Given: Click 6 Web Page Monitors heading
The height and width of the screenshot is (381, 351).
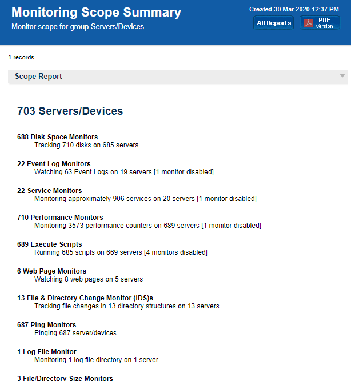Looking at the screenshot, I should click(51, 271).
